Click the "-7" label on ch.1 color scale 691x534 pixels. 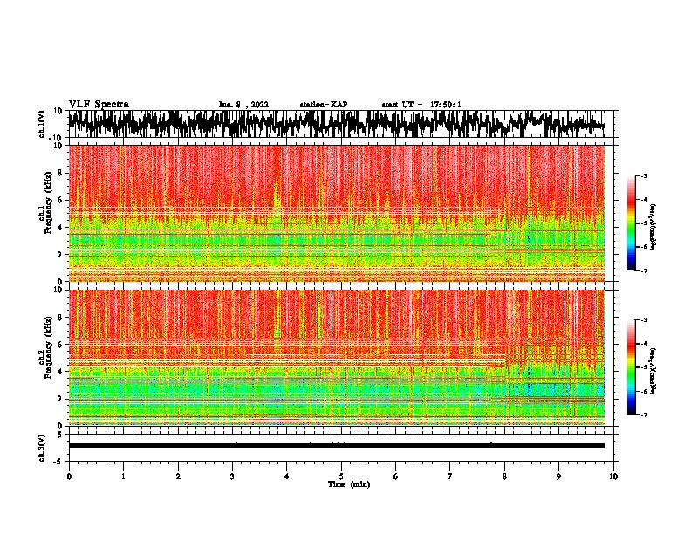[644, 270]
